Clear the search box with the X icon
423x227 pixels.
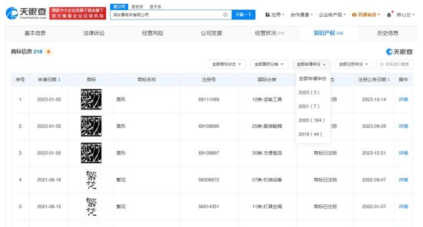(225, 14)
